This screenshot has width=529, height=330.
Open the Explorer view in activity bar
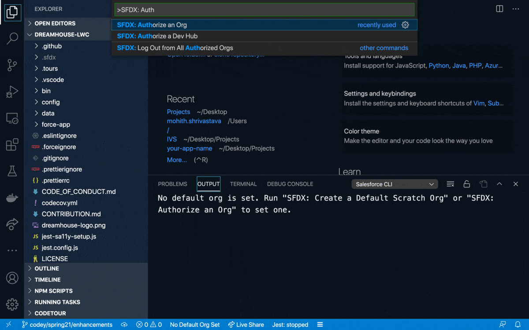[12, 13]
